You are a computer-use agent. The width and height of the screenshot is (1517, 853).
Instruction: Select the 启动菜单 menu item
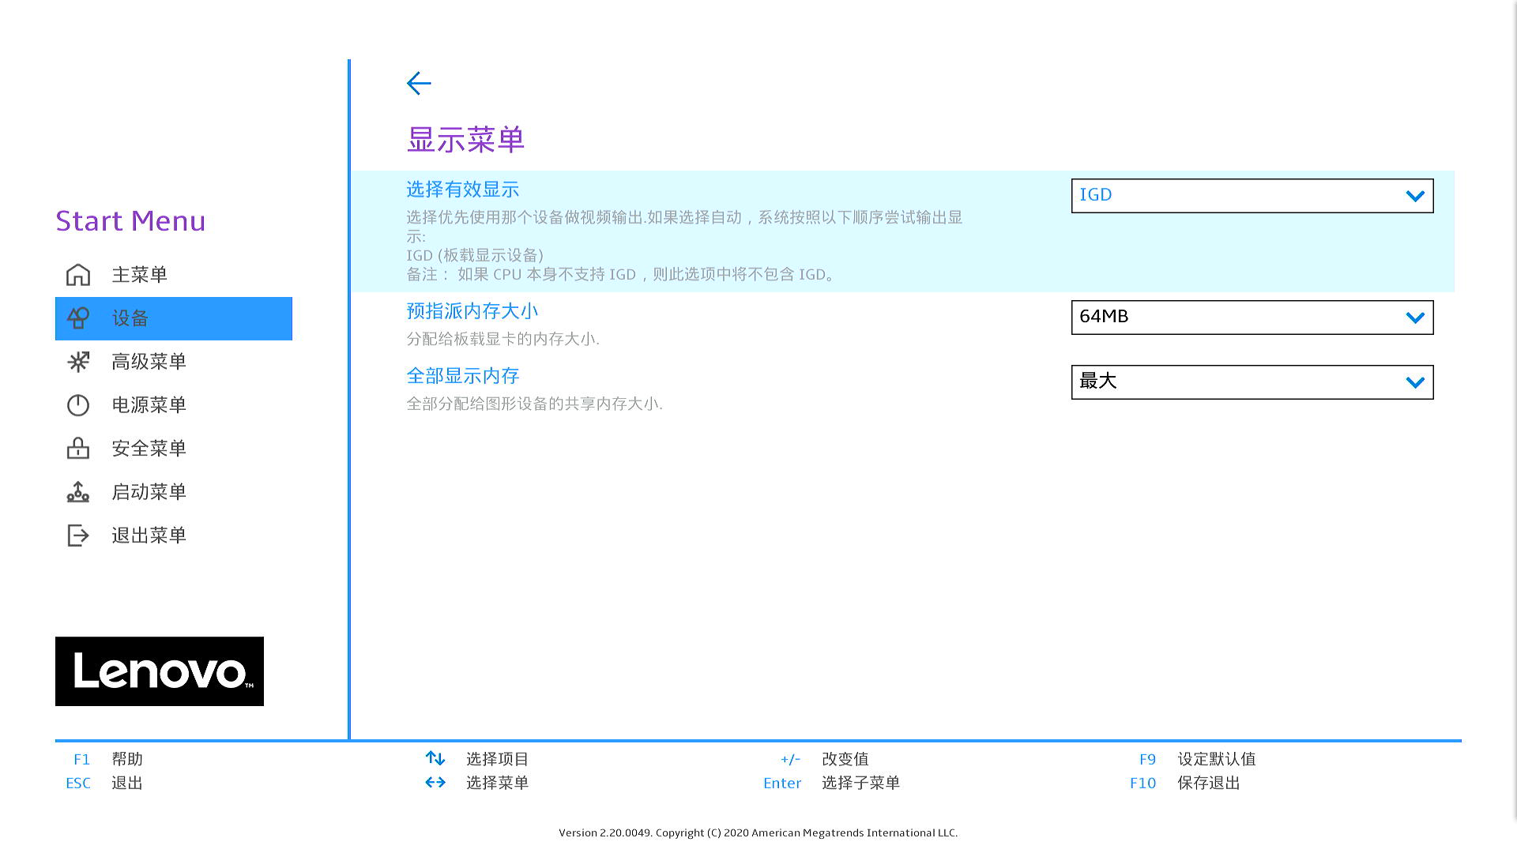click(149, 492)
